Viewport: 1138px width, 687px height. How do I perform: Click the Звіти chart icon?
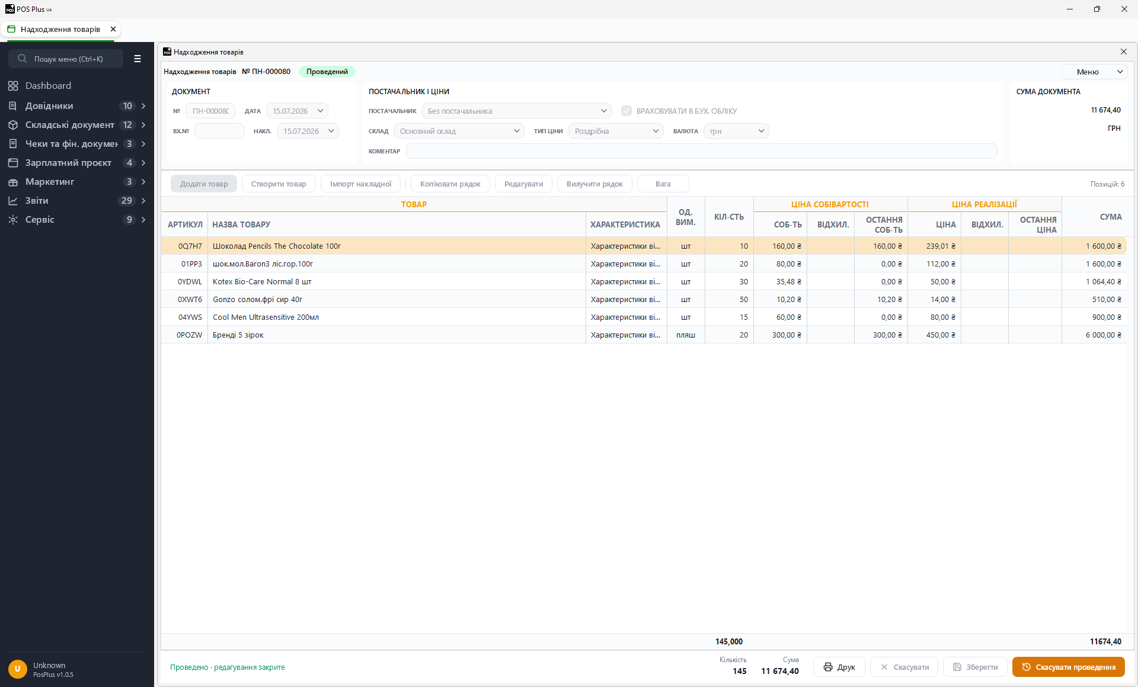13,201
